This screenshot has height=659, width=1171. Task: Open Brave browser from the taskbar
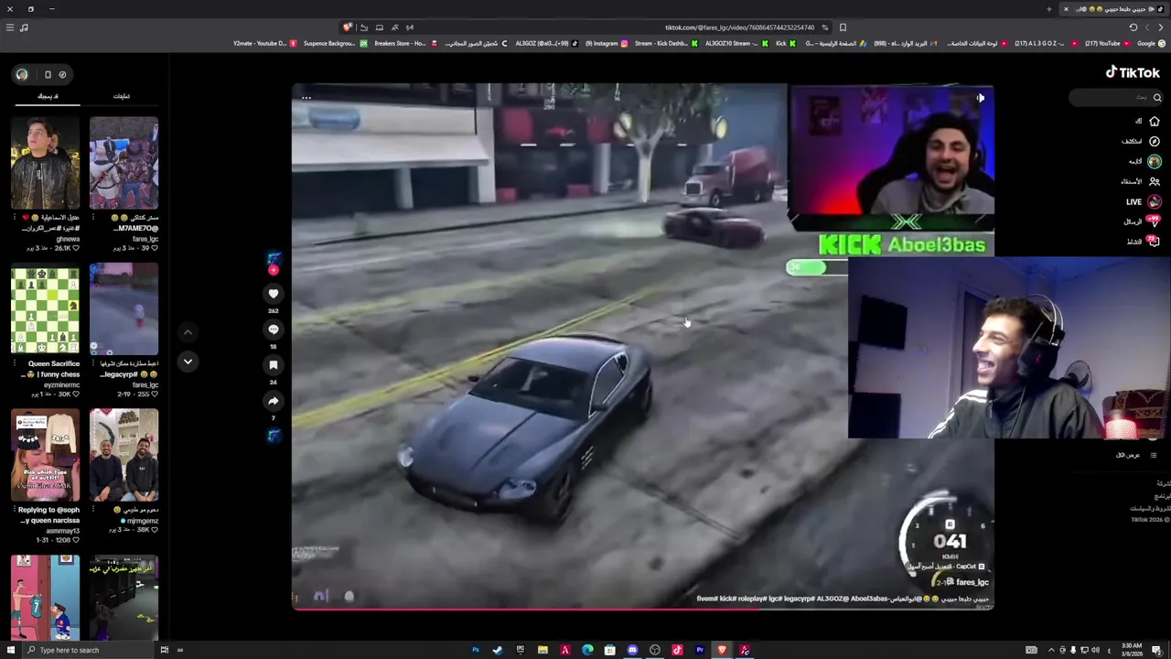click(722, 650)
